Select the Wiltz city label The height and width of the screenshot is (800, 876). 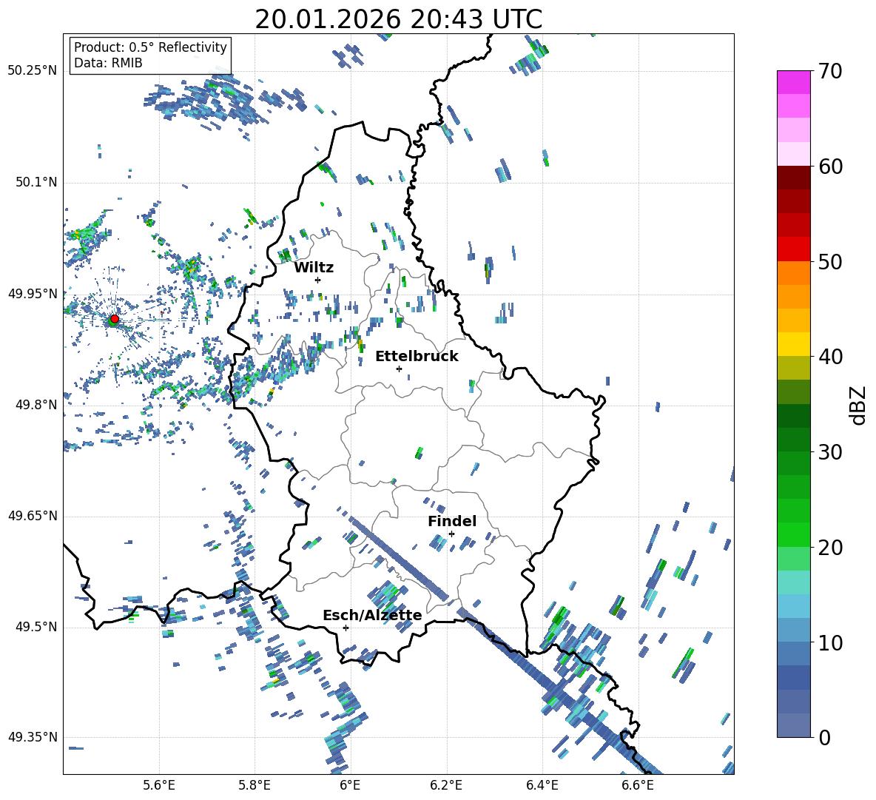(314, 268)
